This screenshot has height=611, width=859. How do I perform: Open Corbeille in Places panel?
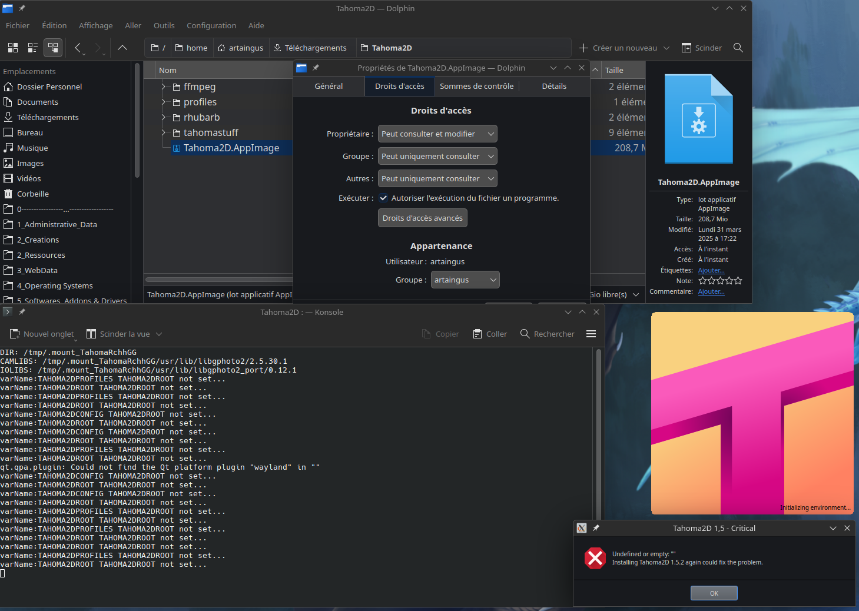pyautogui.click(x=33, y=194)
